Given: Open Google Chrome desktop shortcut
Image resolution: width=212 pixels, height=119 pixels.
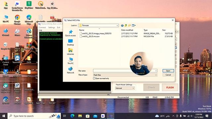Looking at the screenshot, I should pyautogui.click(x=17, y=20).
